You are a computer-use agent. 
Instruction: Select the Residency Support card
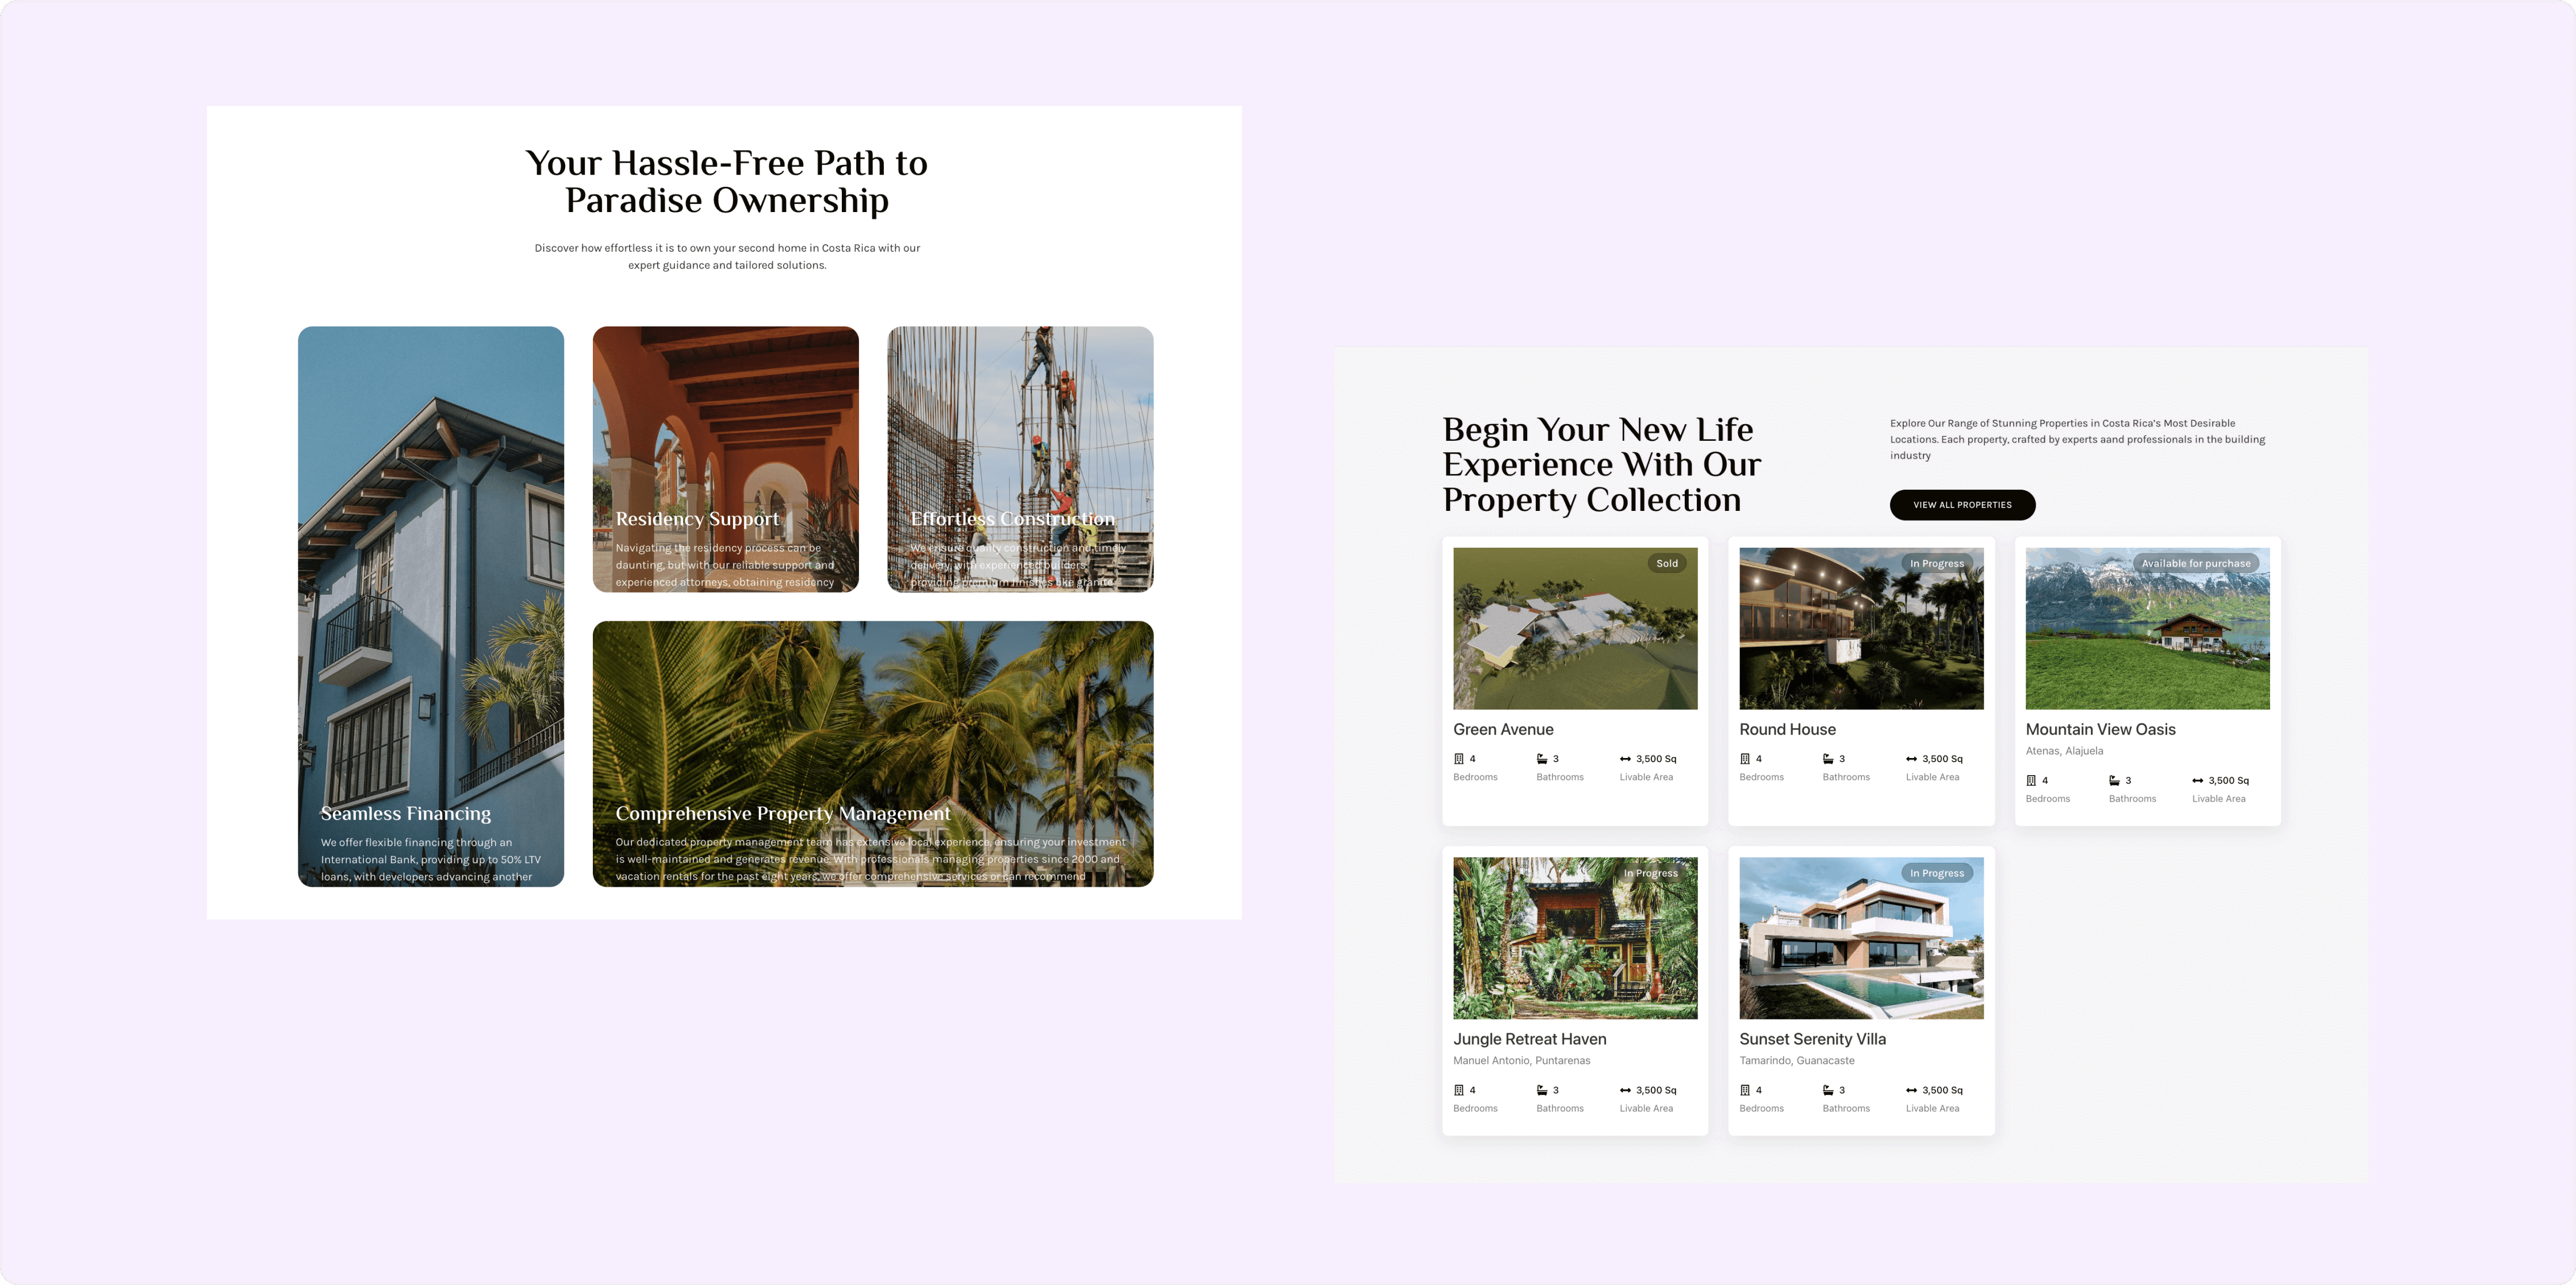[x=725, y=459]
